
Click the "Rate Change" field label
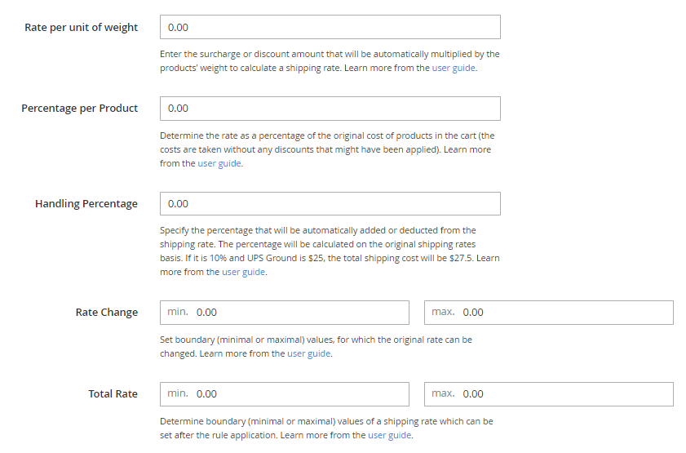coord(107,312)
